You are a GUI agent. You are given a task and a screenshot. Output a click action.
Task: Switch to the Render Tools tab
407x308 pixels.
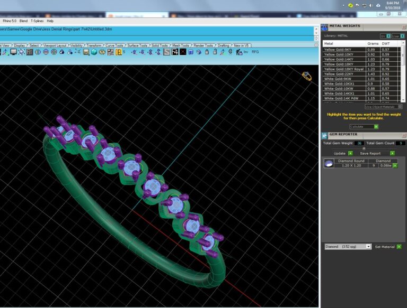(x=203, y=45)
